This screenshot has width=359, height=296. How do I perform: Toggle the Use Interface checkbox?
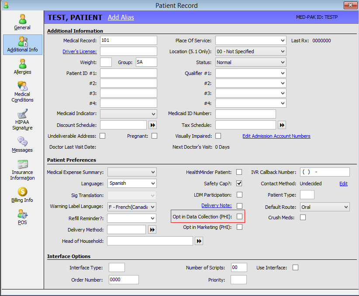tap(296, 267)
